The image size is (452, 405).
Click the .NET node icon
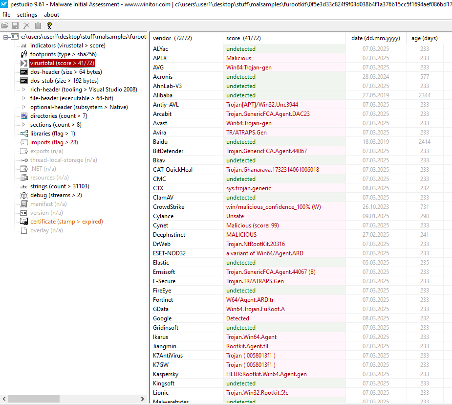tap(24, 169)
